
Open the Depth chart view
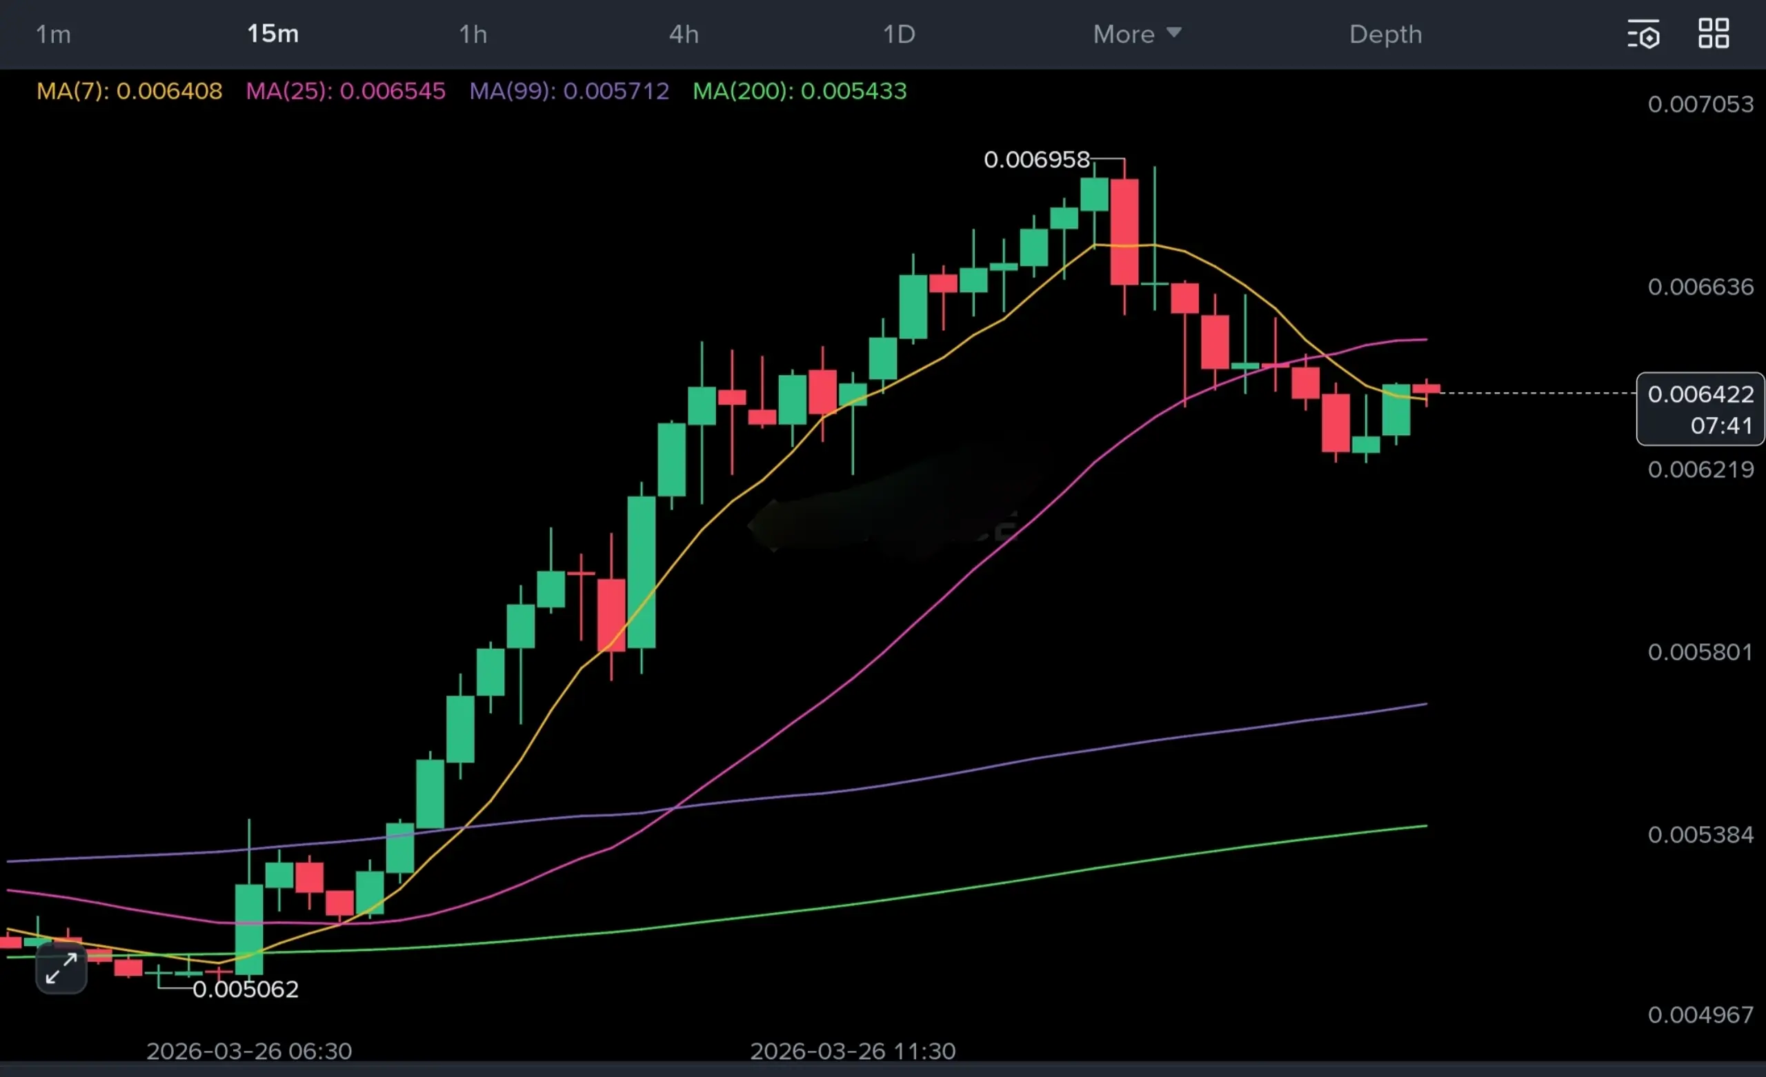(x=1385, y=34)
